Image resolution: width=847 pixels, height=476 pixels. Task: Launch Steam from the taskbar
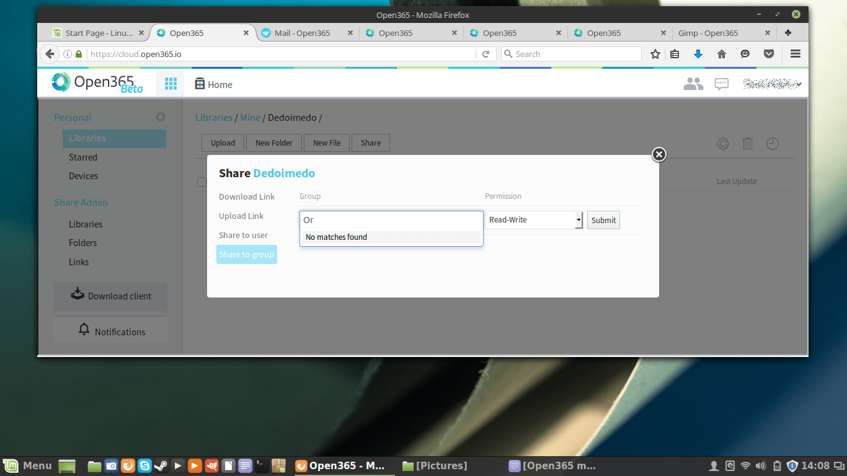pyautogui.click(x=161, y=465)
